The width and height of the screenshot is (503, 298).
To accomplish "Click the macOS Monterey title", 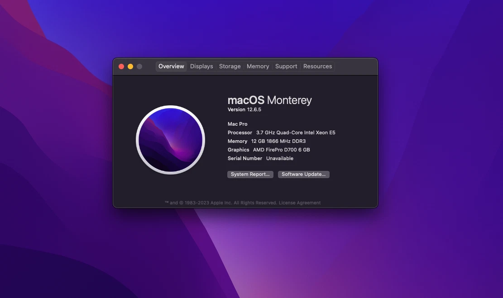I will click(269, 100).
